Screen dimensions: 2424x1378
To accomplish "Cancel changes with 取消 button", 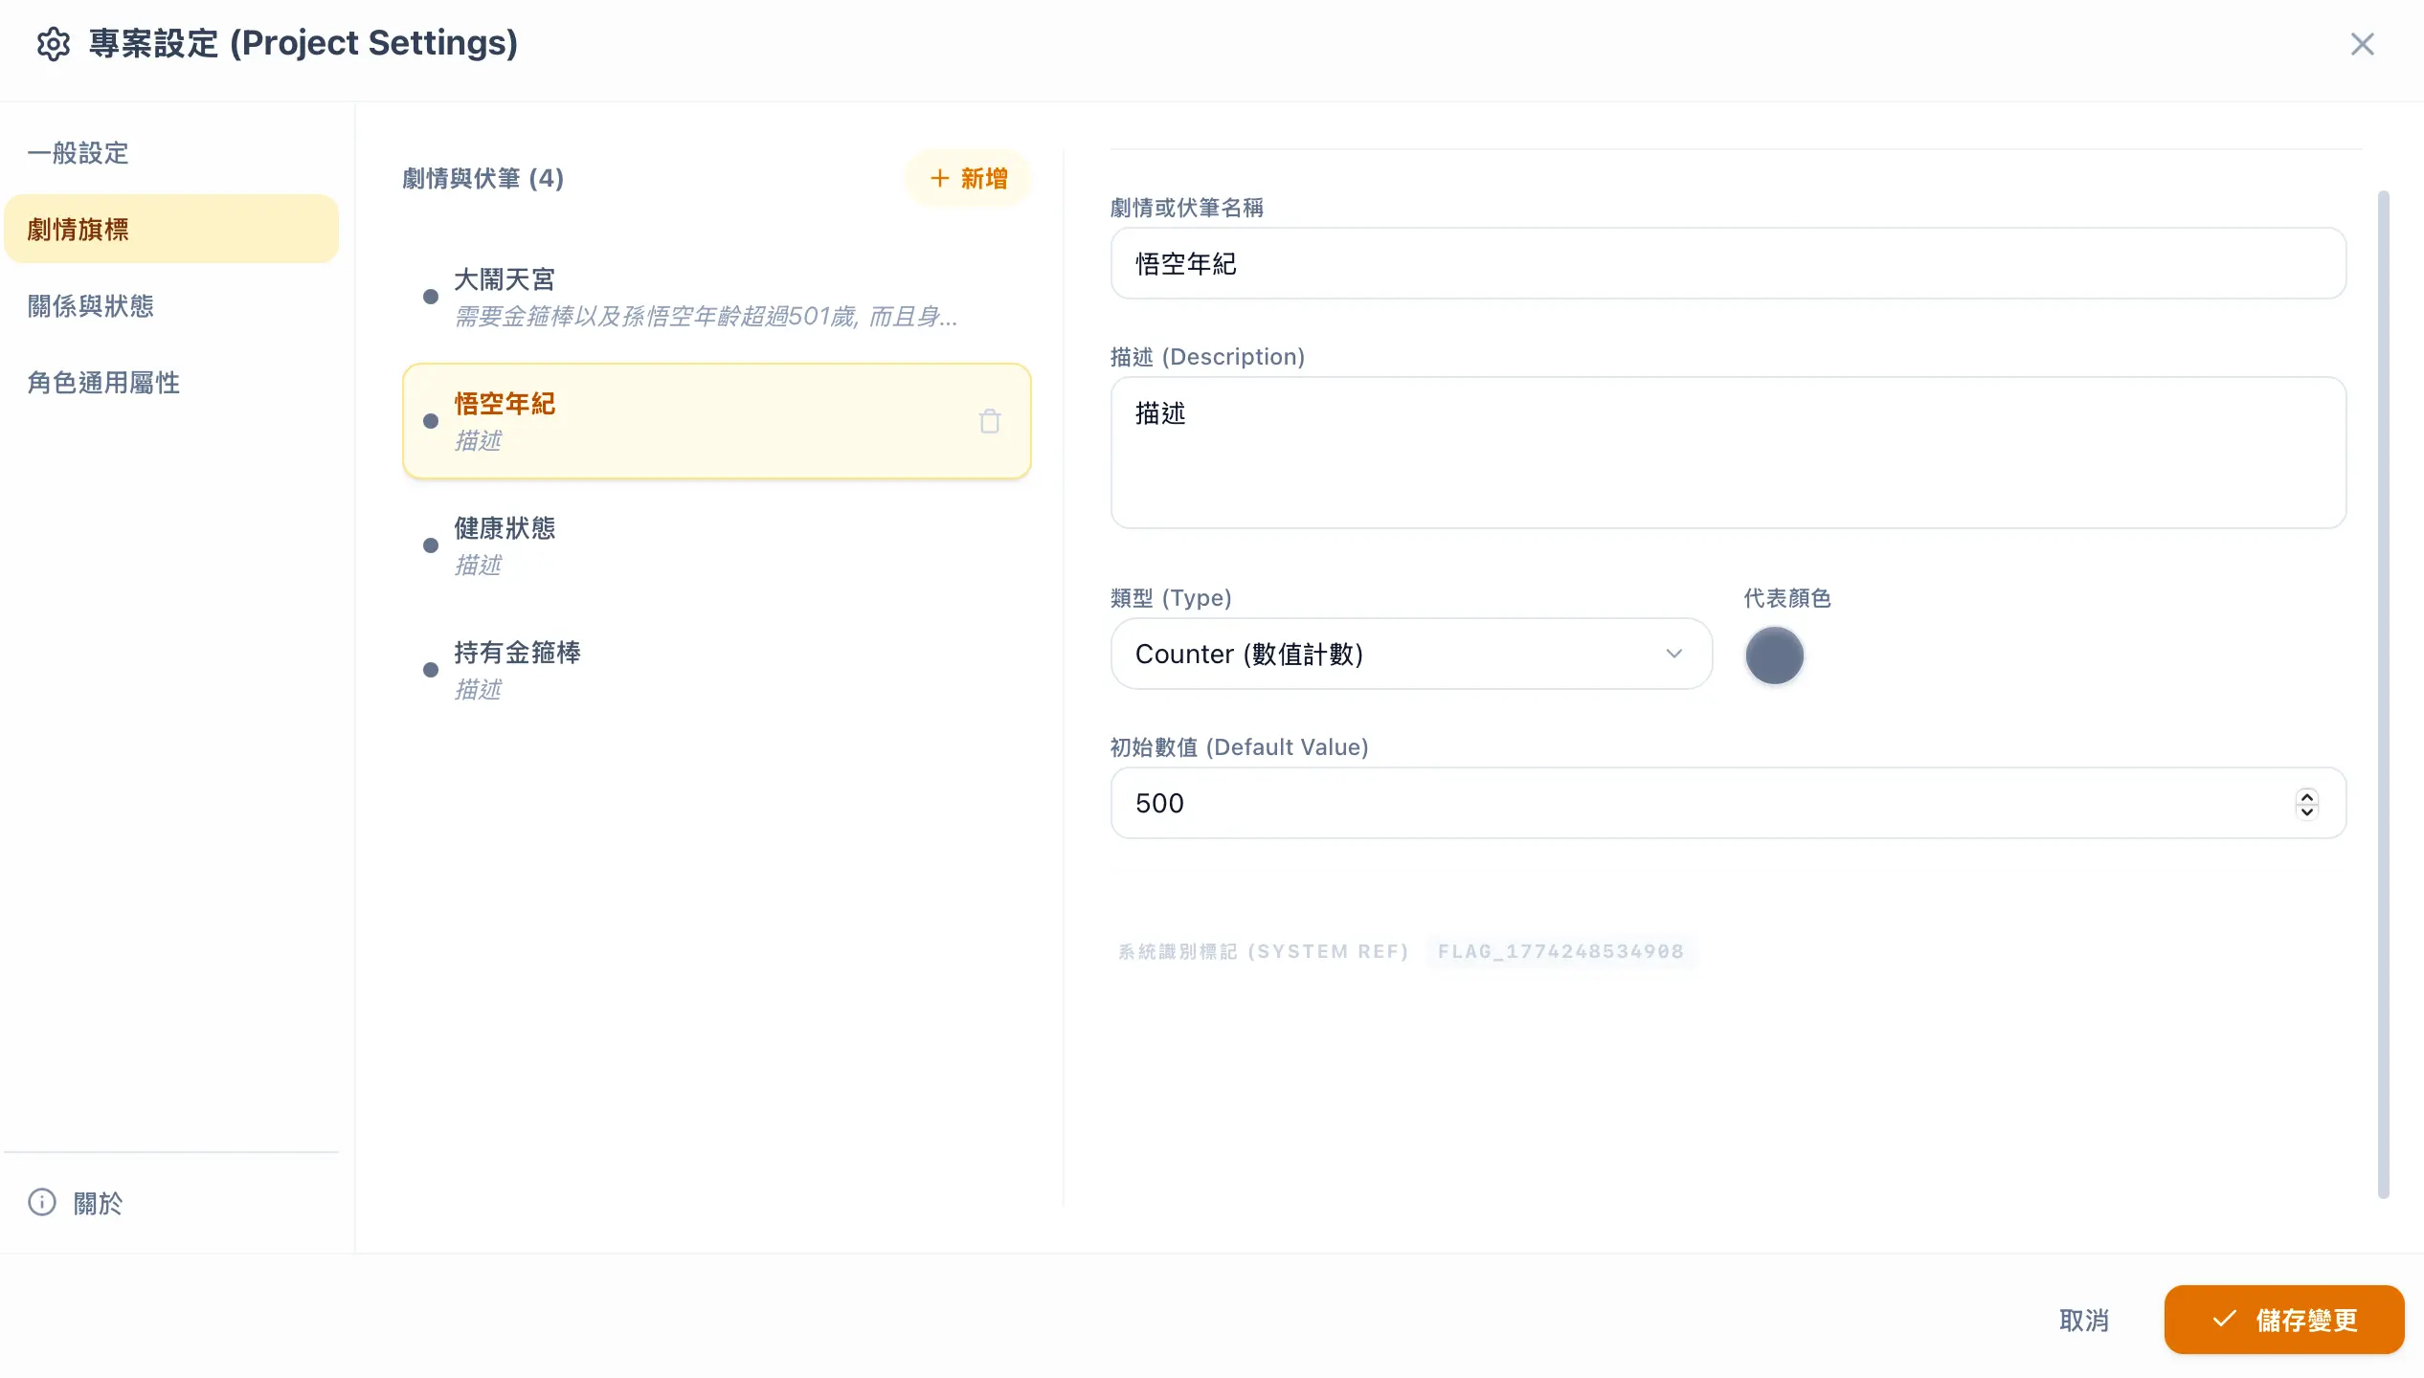I will [2084, 1321].
